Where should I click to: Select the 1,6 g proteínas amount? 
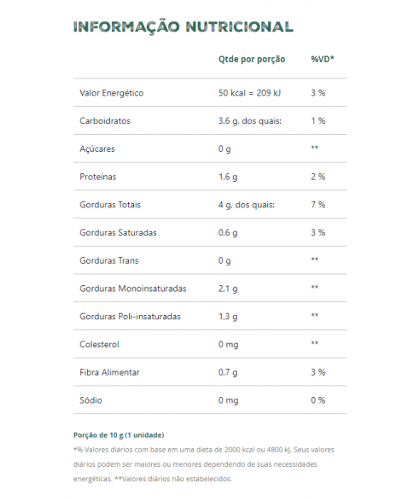[x=228, y=177]
